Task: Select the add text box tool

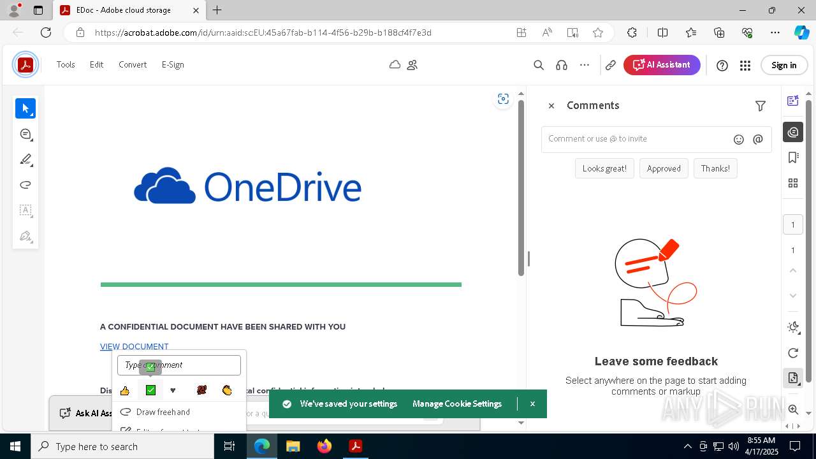Action: 25,210
